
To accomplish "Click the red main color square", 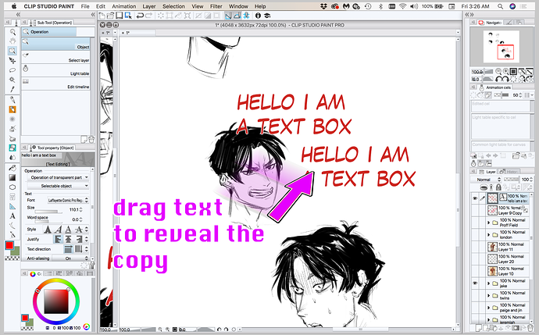I will pos(9,247).
